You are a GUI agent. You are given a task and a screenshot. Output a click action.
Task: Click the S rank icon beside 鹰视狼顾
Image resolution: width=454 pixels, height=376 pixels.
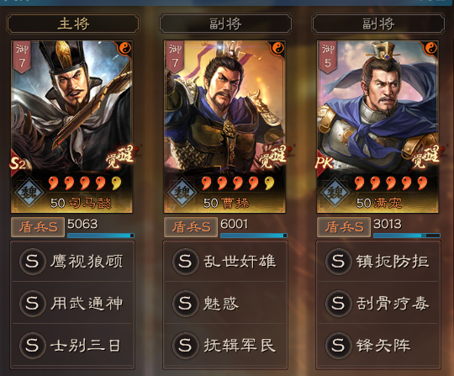point(32,262)
